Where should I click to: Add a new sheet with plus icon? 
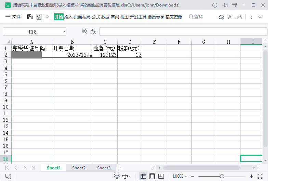(x=120, y=168)
